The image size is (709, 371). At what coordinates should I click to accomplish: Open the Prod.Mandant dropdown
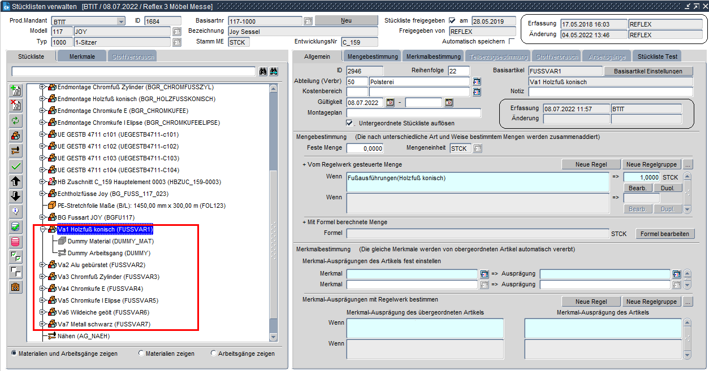120,21
